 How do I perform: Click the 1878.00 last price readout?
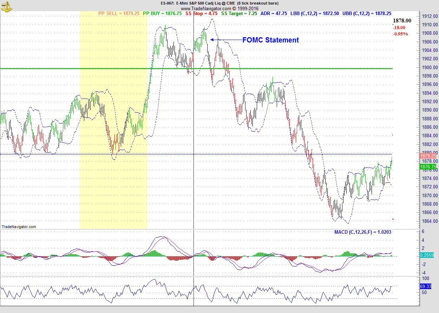tap(402, 21)
